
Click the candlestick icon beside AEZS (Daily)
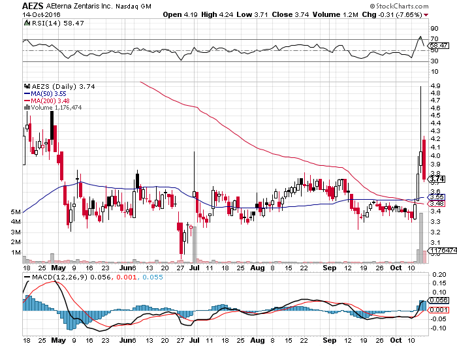pos(27,86)
